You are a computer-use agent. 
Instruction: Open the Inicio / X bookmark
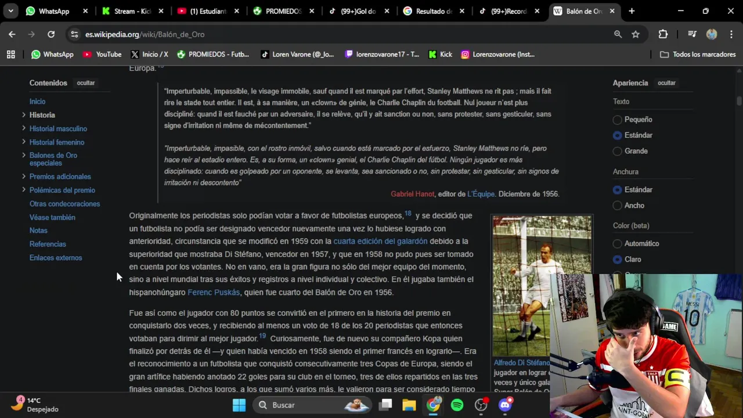click(x=149, y=55)
